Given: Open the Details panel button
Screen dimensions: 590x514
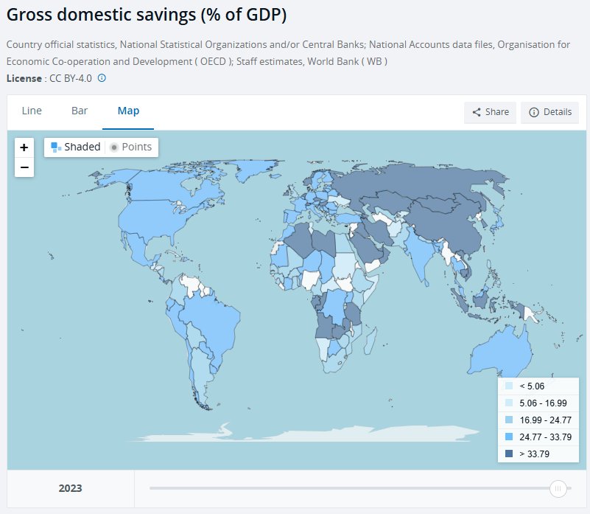Looking at the screenshot, I should coord(549,112).
